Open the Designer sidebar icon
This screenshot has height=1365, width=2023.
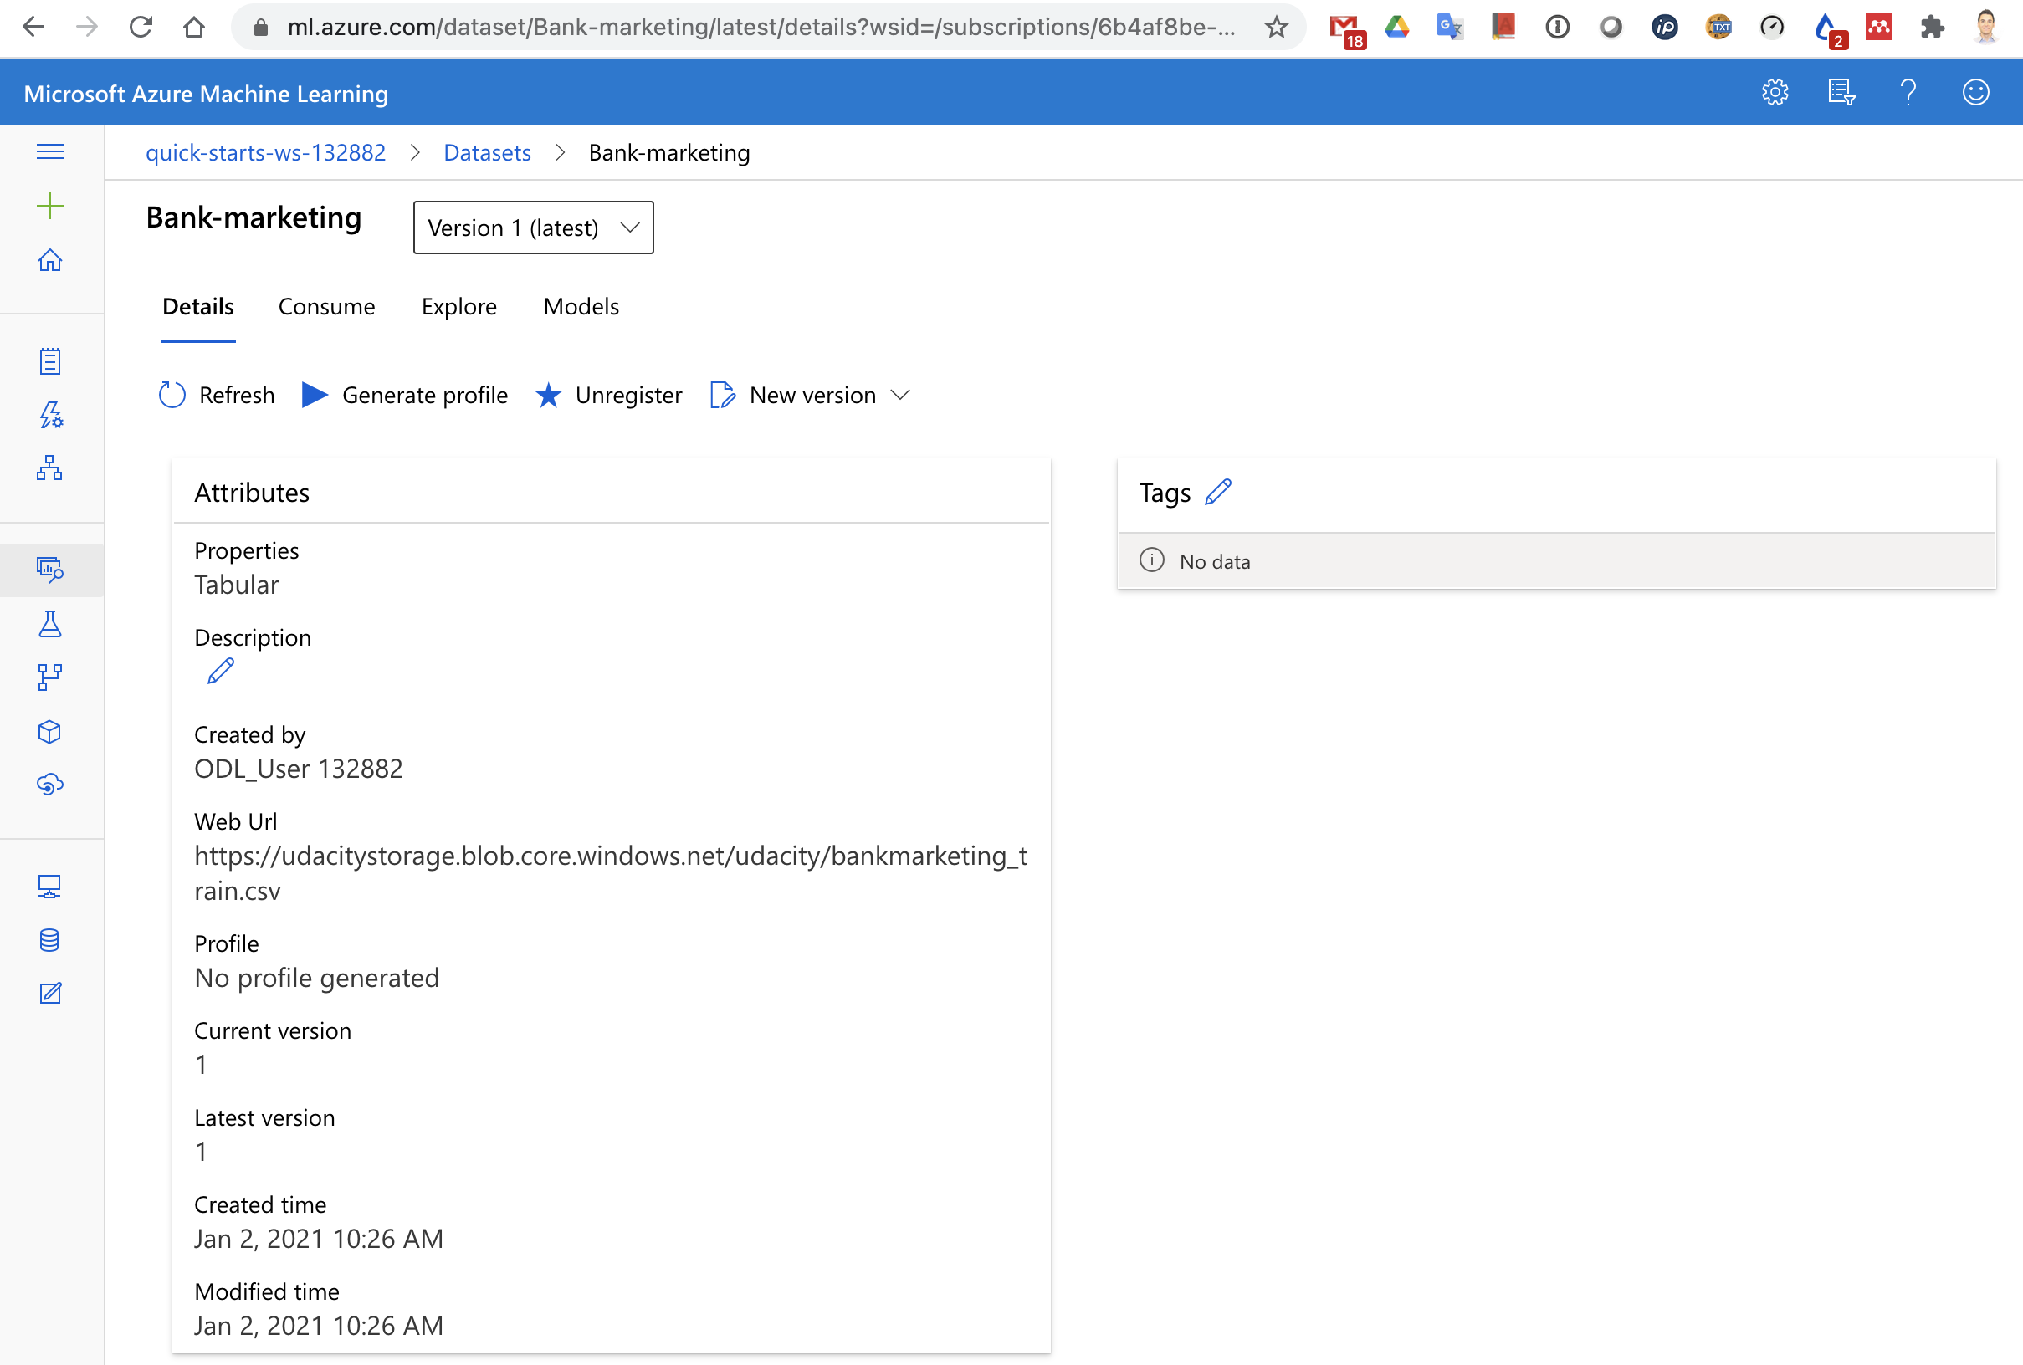click(49, 468)
